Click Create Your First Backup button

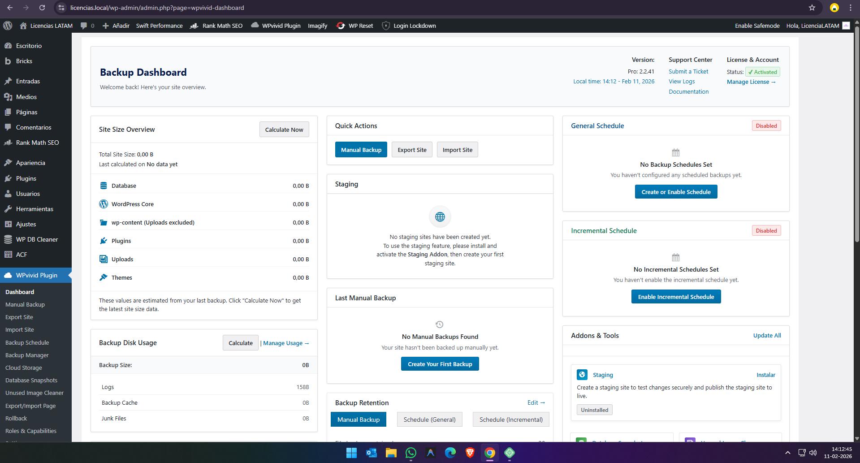coord(440,364)
